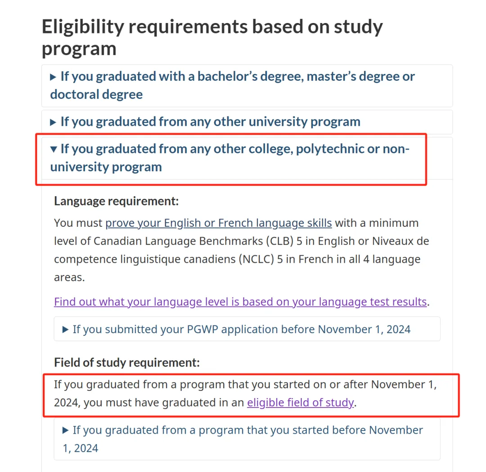This screenshot has width=486, height=472.
Task: Expand "If you graduated from any other university program" title
Action: click(x=210, y=122)
